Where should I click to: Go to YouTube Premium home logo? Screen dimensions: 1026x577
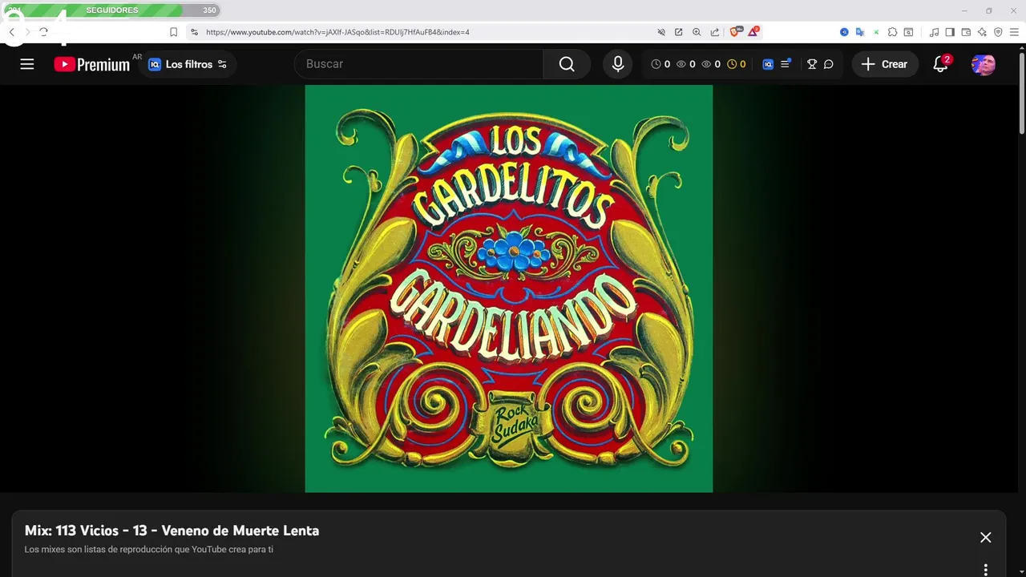tap(92, 64)
